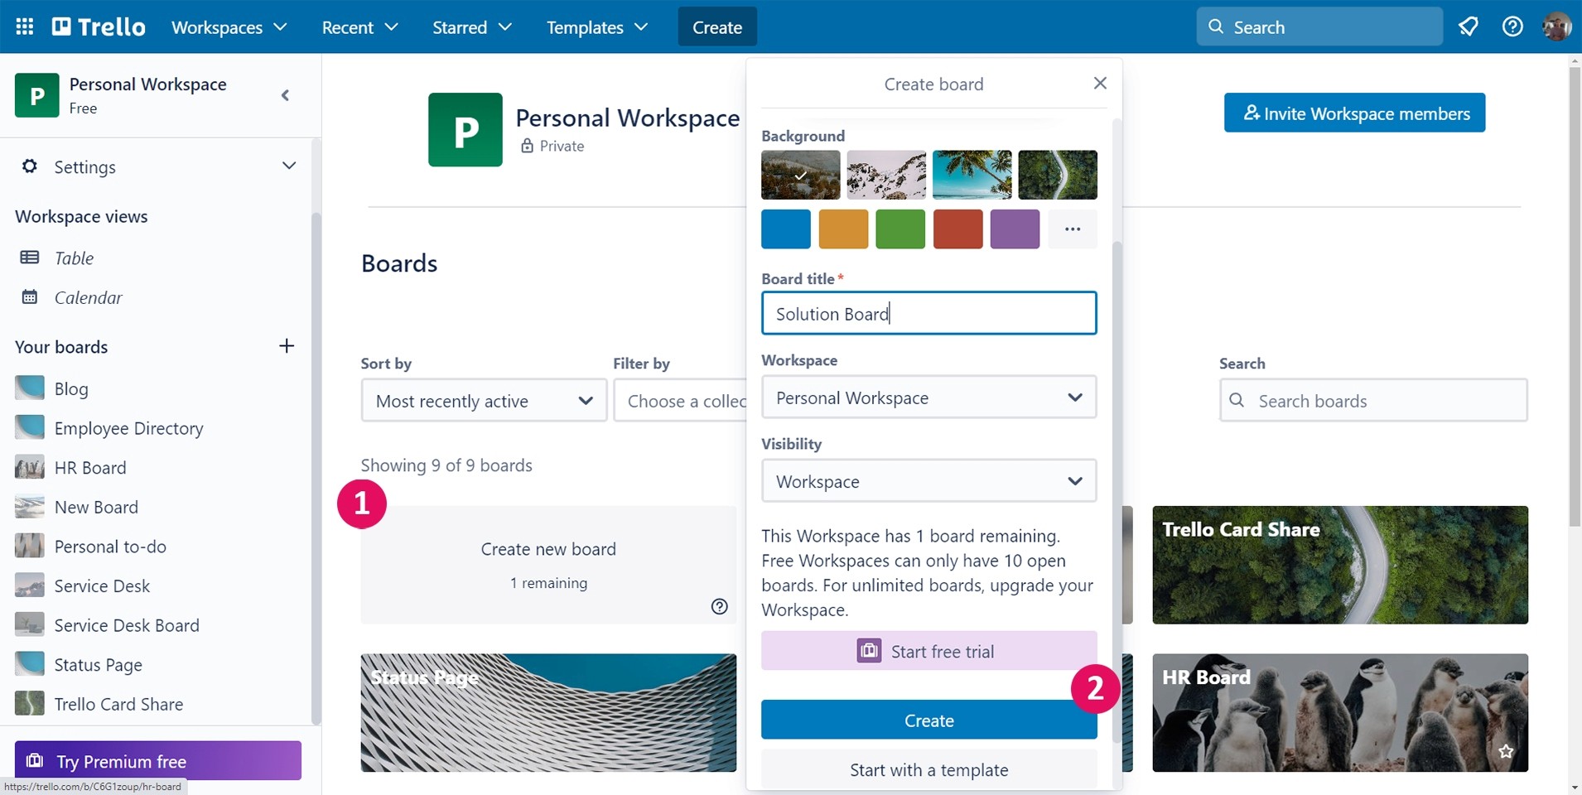Close the Create board popup

pos(1100,83)
